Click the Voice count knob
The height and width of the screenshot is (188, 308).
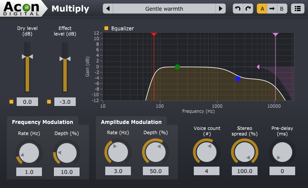[207, 152]
